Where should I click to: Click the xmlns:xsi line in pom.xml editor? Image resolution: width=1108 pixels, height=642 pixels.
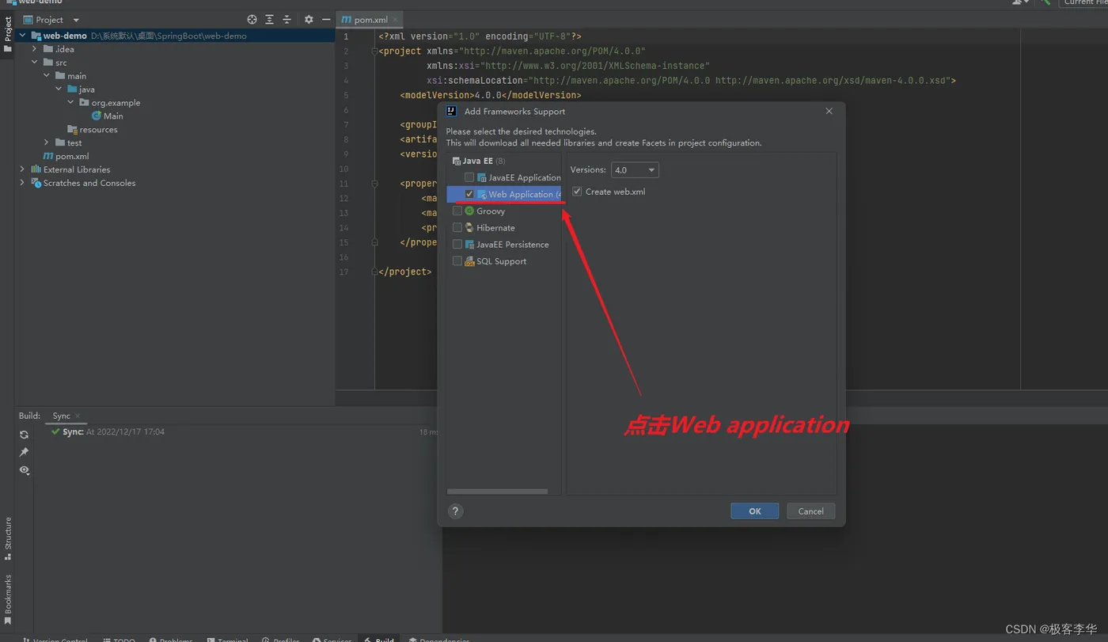[x=568, y=66]
